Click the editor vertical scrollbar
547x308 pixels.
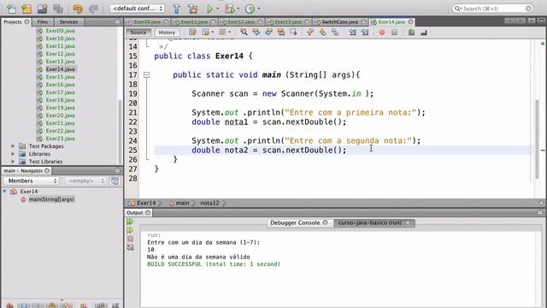coord(537,139)
